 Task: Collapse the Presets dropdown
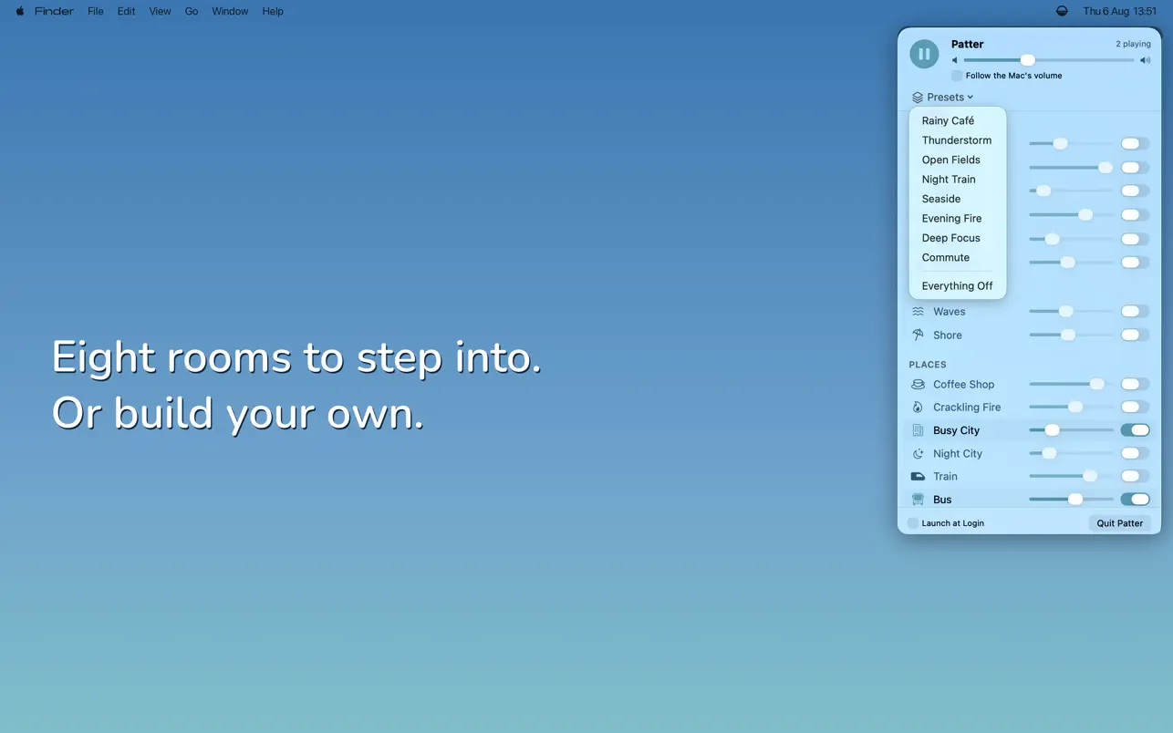942,98
